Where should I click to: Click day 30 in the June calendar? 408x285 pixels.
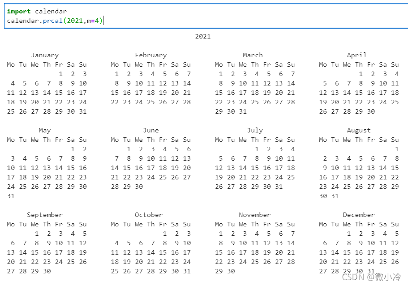coord(139,187)
